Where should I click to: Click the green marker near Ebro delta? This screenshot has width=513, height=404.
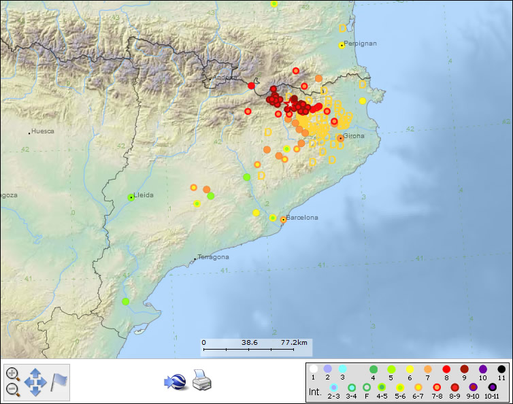click(x=125, y=301)
